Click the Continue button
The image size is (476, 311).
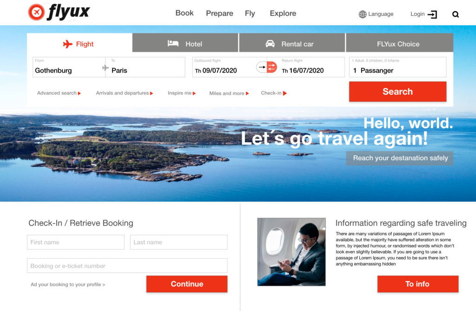187,284
